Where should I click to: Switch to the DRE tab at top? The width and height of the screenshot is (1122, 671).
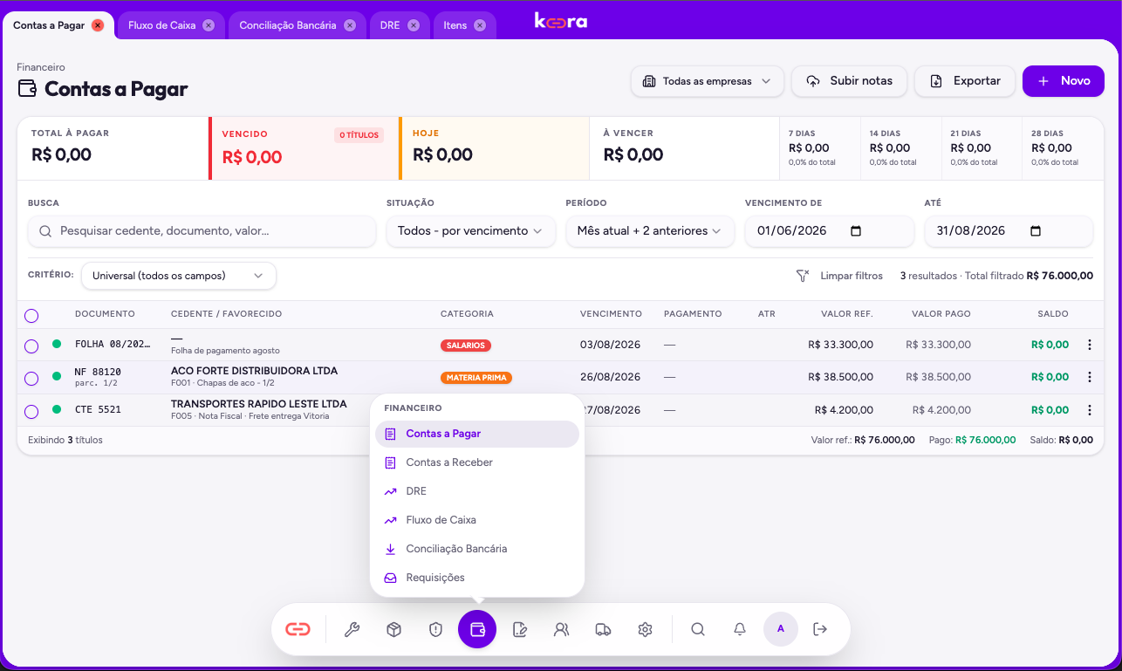point(390,25)
